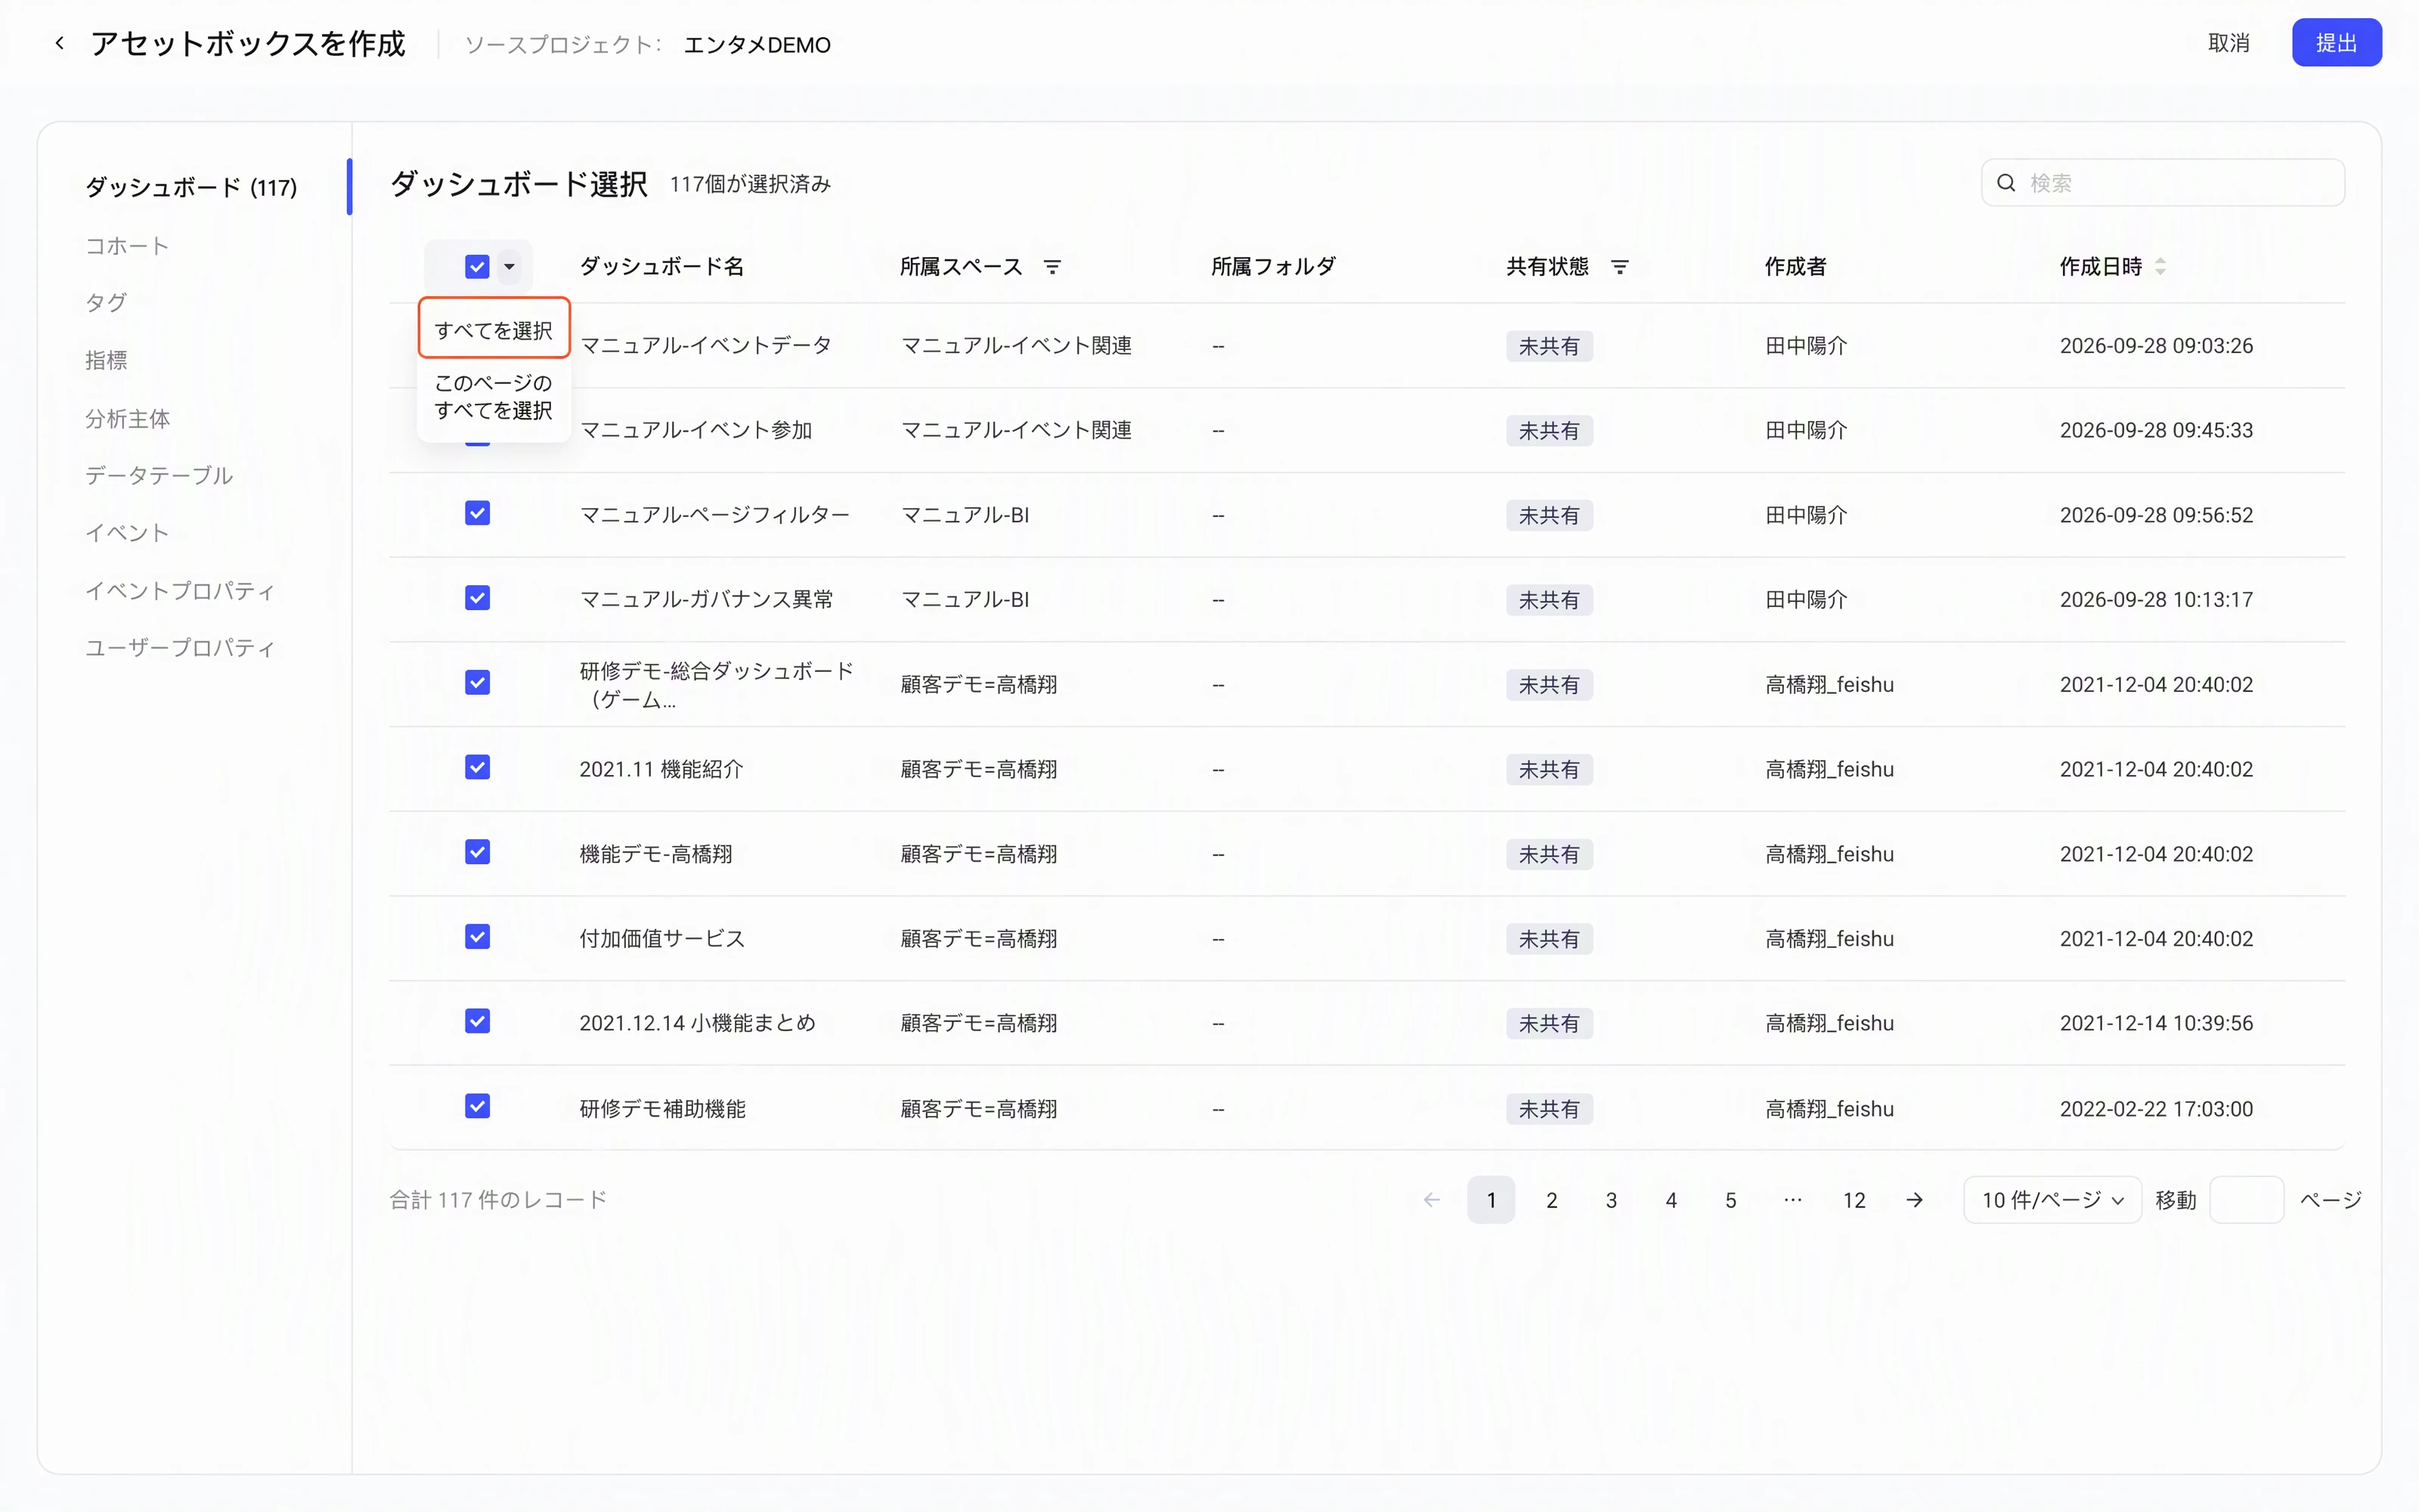Screen dimensions: 2419x1512
Task: Uncheck 機能デモ-高橋翔 row checkbox
Action: click(477, 853)
